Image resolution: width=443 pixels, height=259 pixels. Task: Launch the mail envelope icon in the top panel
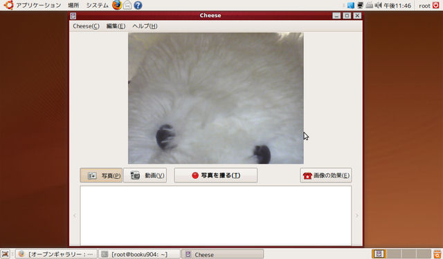point(127,5)
